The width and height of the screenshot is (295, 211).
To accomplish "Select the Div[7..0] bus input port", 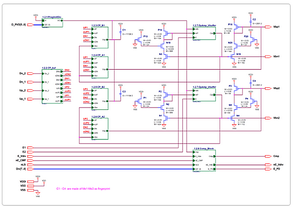I will pyautogui.click(x=30, y=169).
